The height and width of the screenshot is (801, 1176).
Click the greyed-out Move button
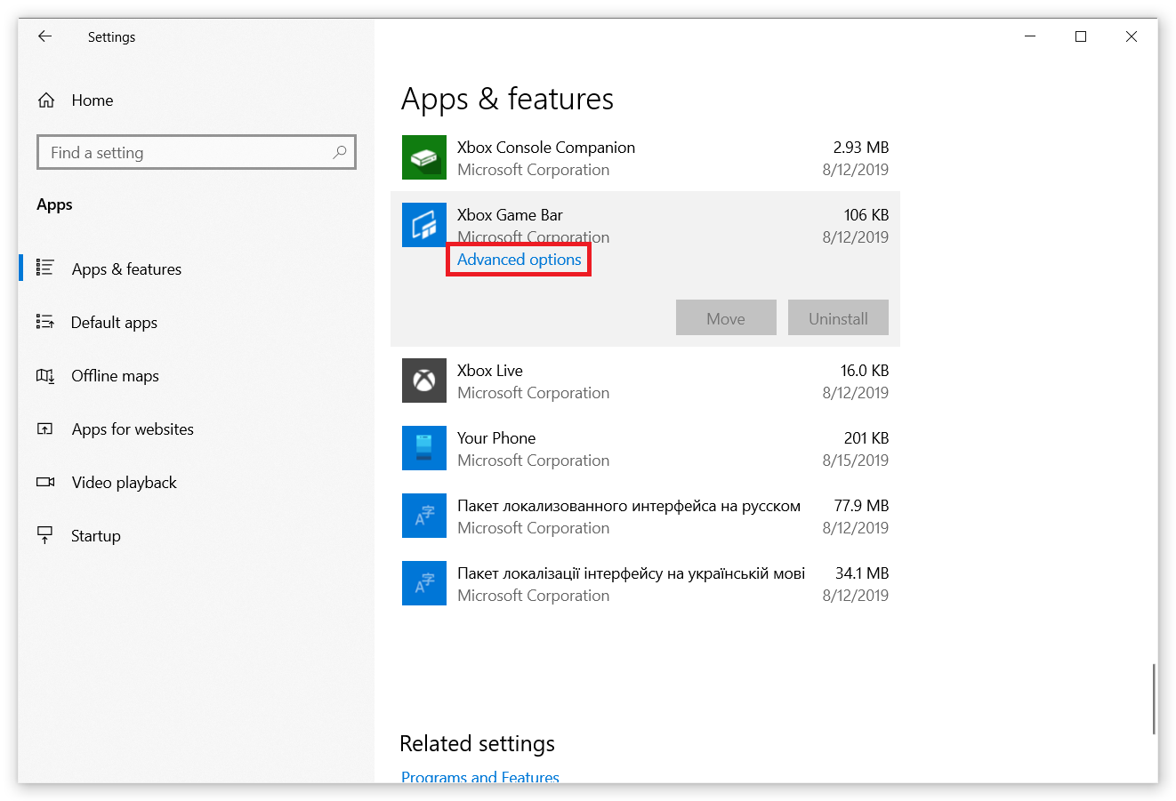click(726, 318)
